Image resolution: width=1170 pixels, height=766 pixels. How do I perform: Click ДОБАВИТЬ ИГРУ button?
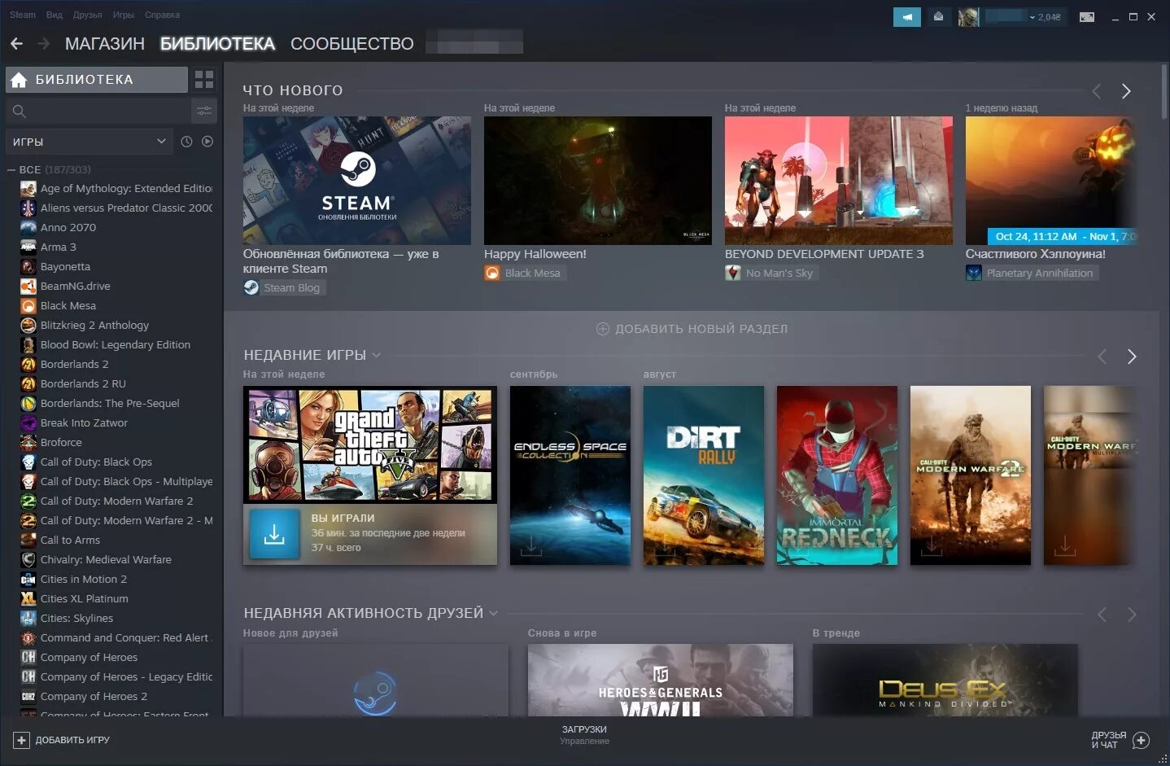point(62,740)
